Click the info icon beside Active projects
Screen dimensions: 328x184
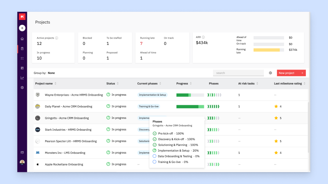[56, 38]
